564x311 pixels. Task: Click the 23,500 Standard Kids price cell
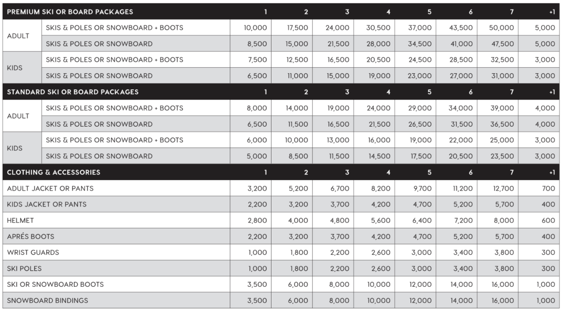[x=502, y=156]
